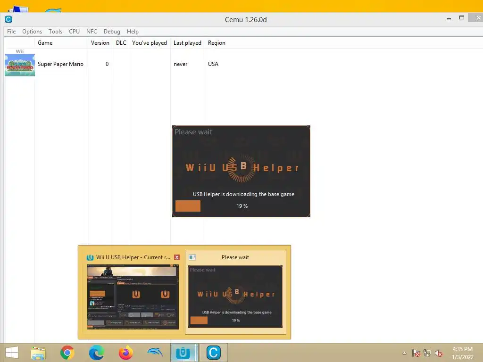This screenshot has width=483, height=362.
Task: Sort by Version column header
Action: (100, 43)
